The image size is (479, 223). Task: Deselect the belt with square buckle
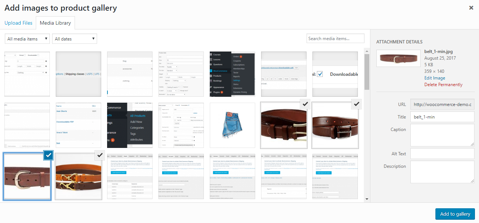pos(356,104)
